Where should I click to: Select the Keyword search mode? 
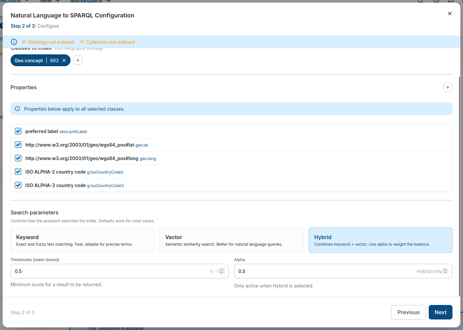82,240
